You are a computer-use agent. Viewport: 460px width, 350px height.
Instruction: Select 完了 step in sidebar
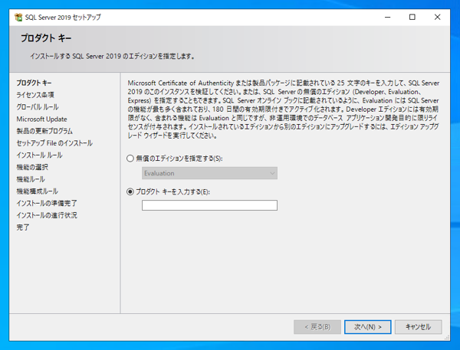click(x=23, y=227)
